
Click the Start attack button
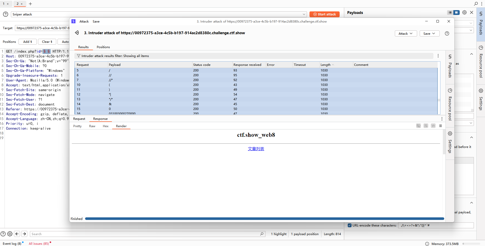point(324,14)
